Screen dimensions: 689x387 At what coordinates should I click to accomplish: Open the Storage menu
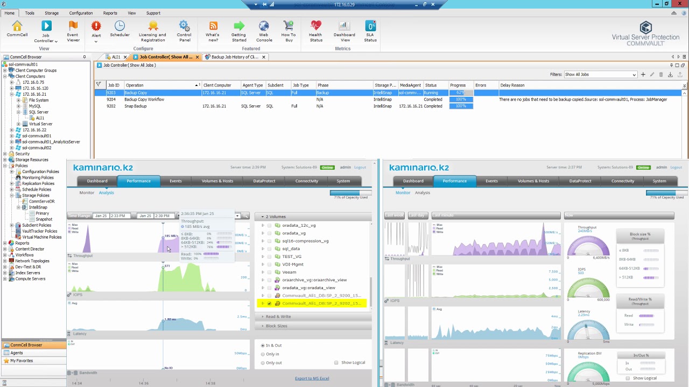tap(52, 13)
